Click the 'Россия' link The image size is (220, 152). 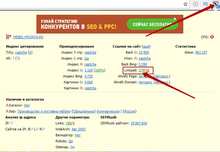[x=130, y=111]
